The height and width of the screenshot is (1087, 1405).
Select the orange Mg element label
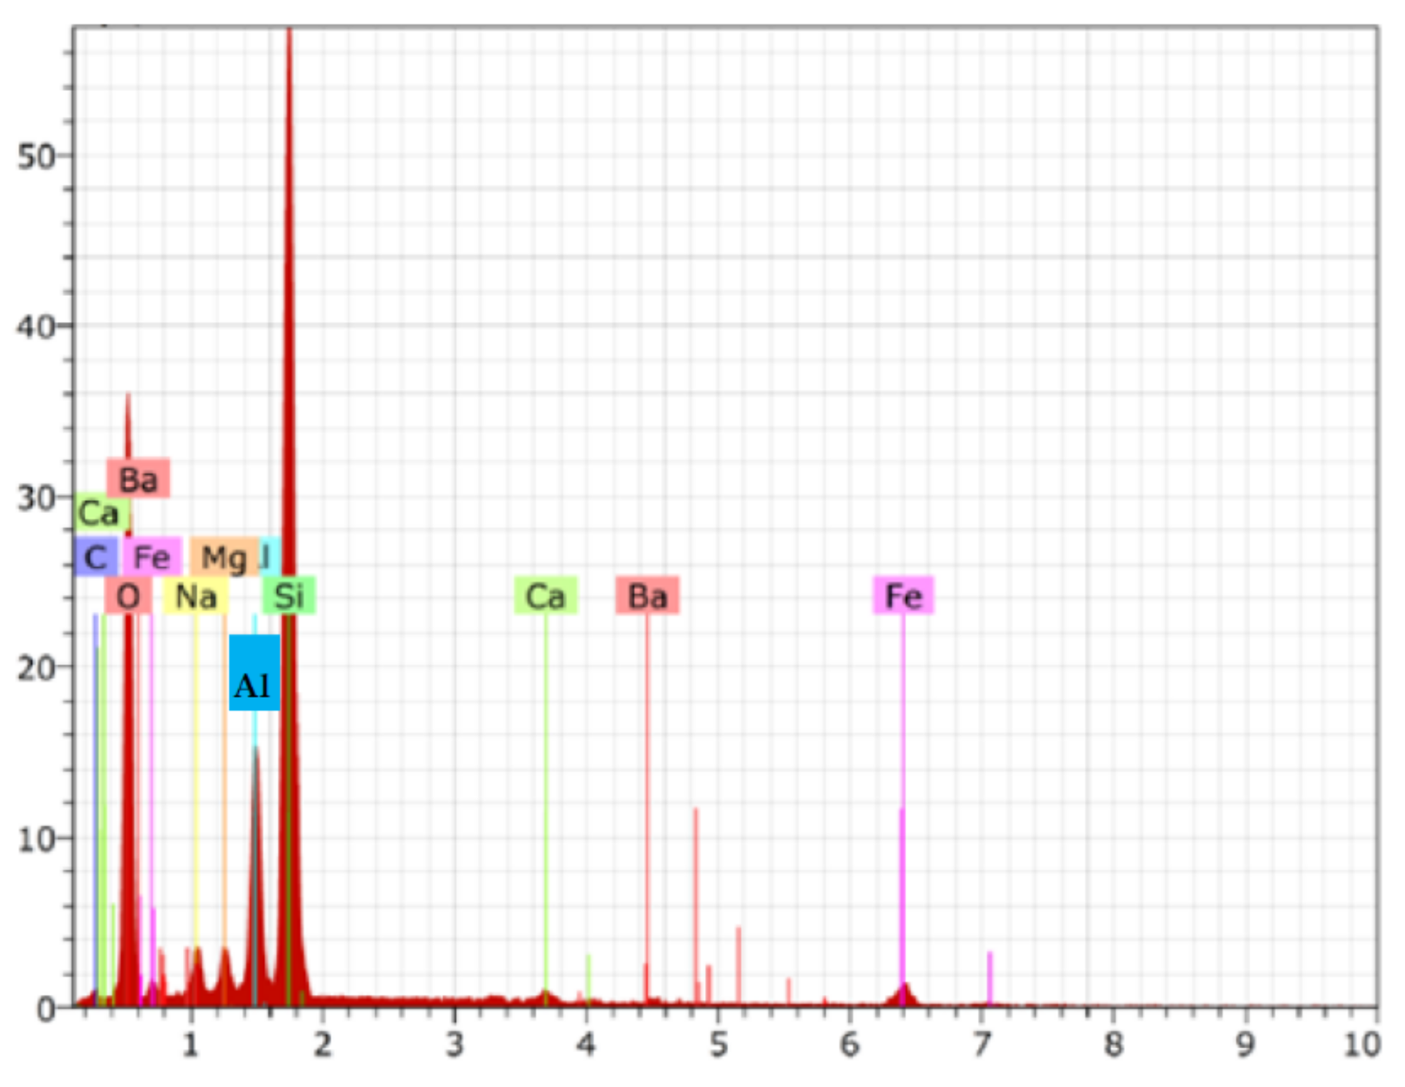[224, 557]
